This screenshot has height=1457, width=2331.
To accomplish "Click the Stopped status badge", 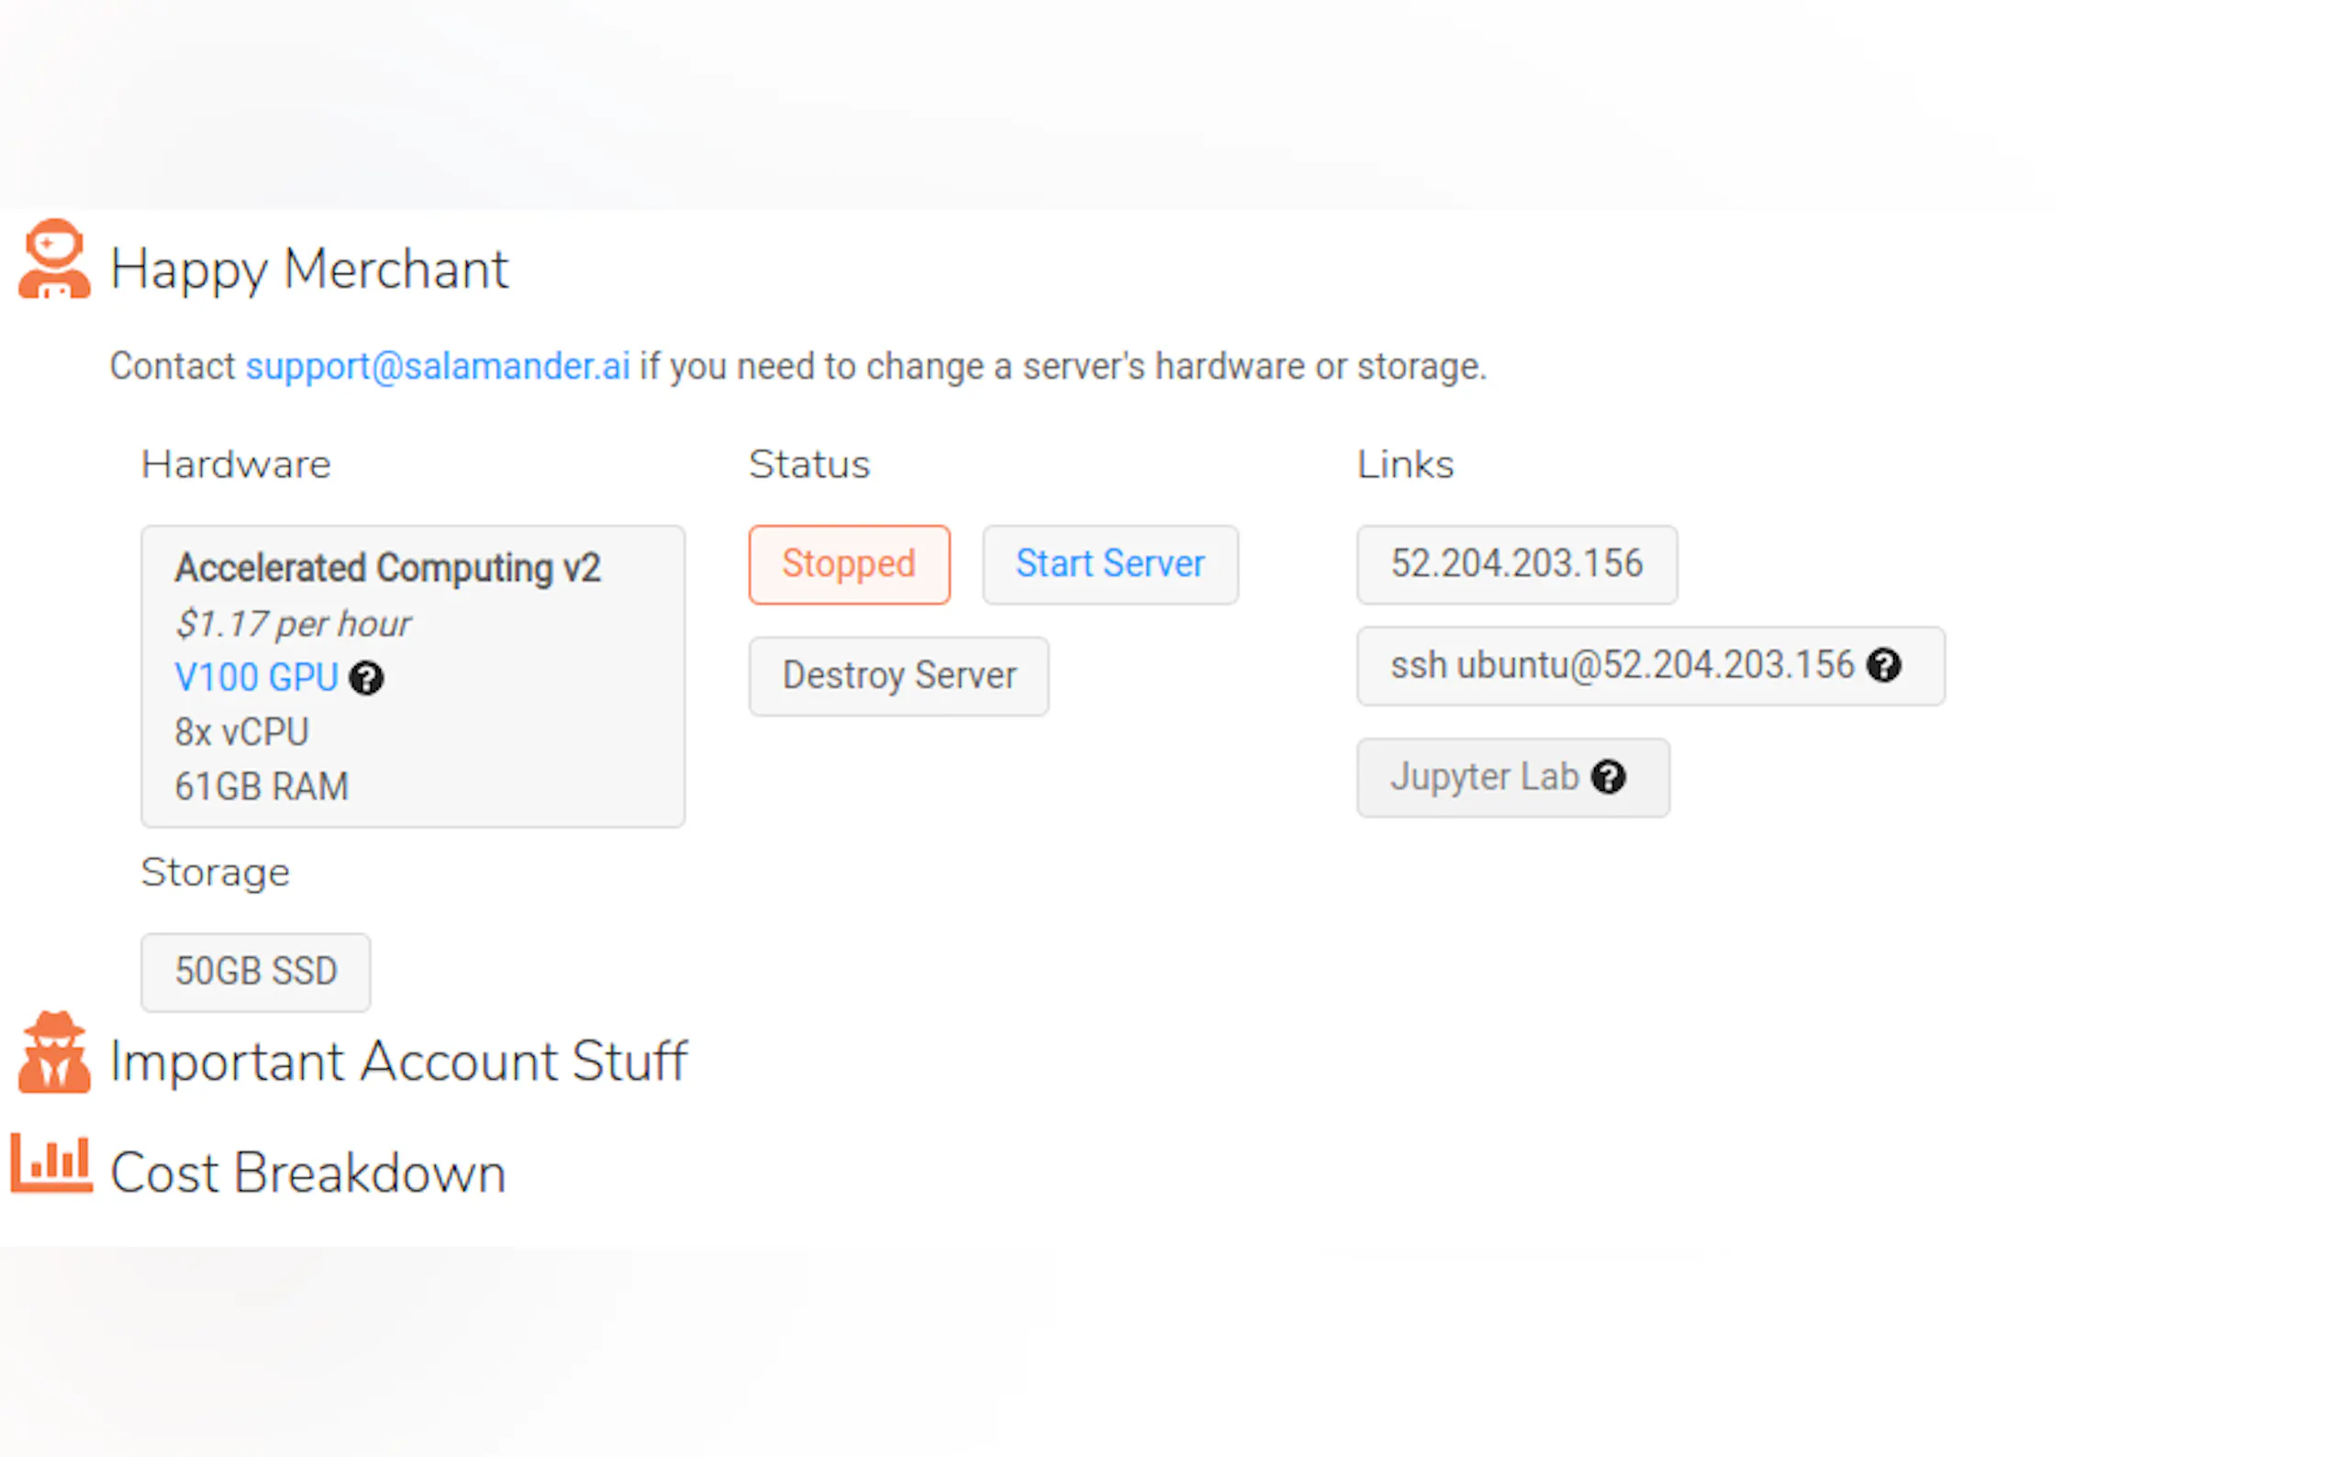I will (848, 564).
